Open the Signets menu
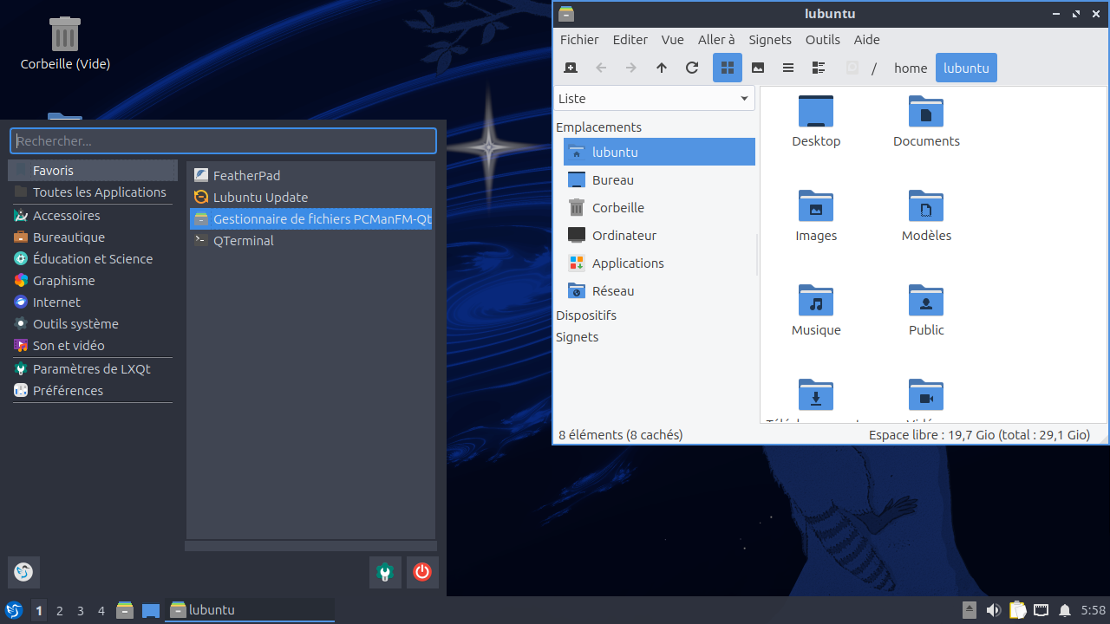This screenshot has width=1110, height=624. tap(770, 40)
